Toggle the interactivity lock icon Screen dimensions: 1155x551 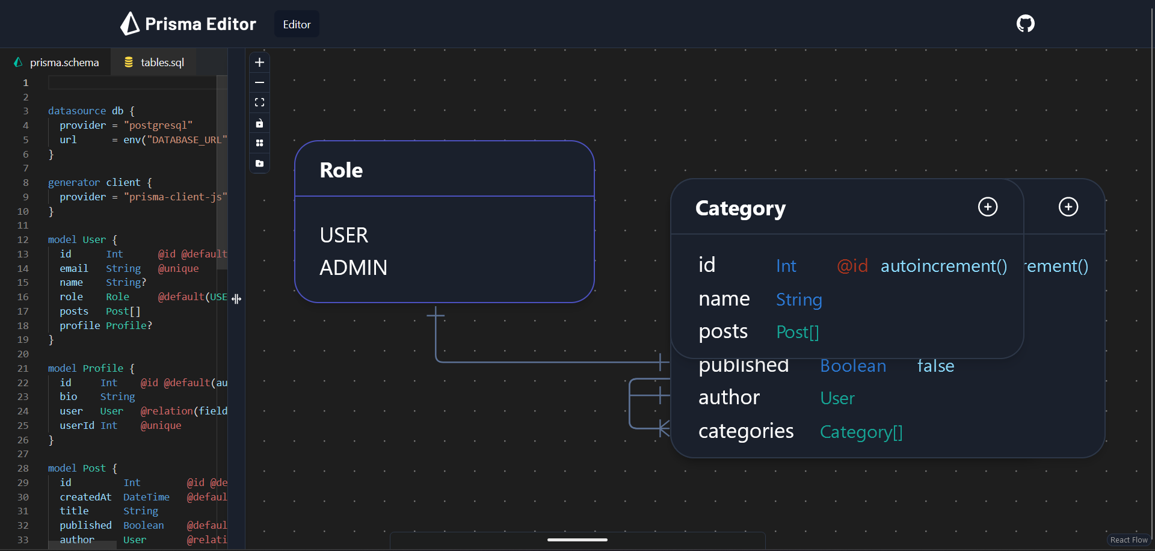[259, 123]
